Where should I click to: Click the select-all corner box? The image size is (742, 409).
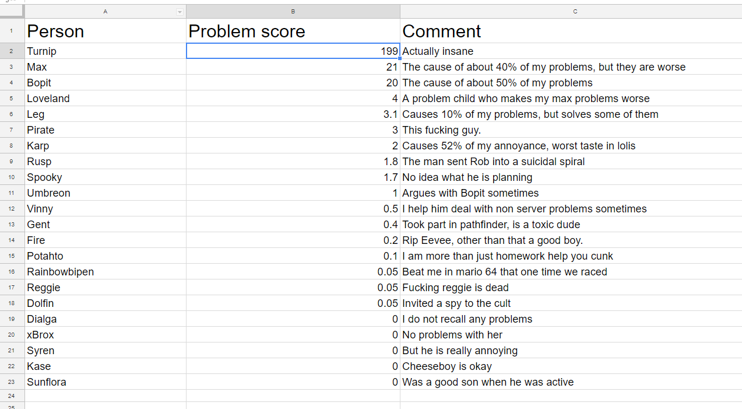(12, 12)
